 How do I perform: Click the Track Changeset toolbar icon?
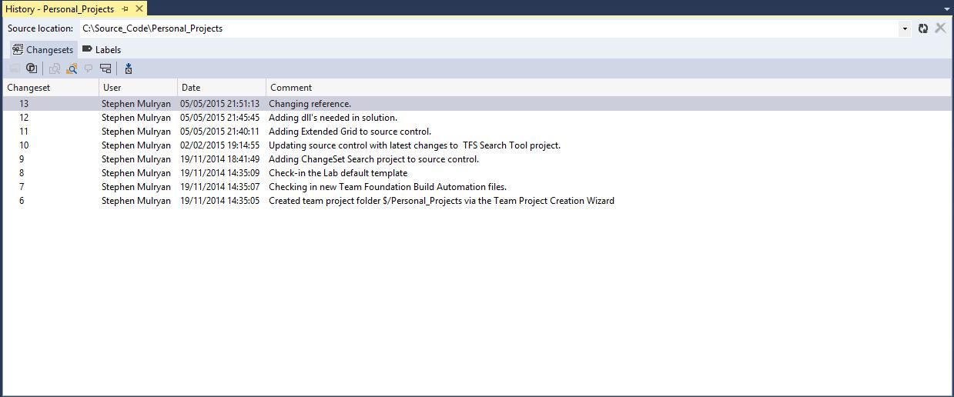point(105,68)
